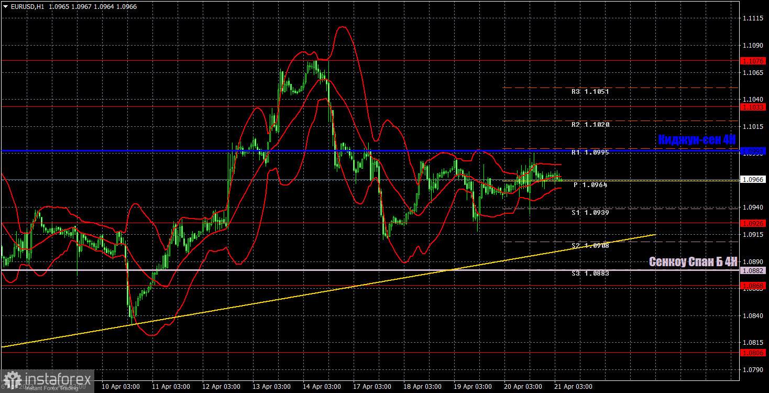Click the 11 Apr 03:00 time label

point(171,386)
